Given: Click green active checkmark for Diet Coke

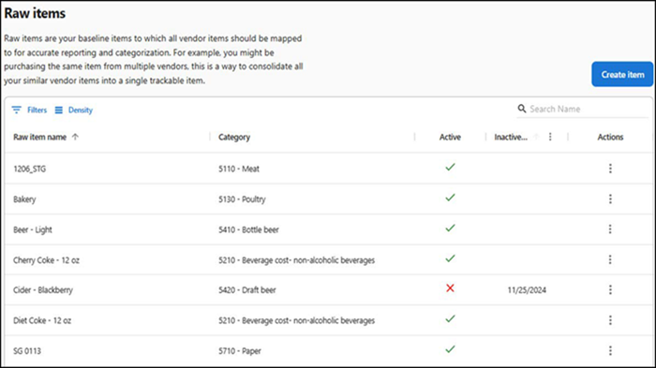Looking at the screenshot, I should pos(450,318).
